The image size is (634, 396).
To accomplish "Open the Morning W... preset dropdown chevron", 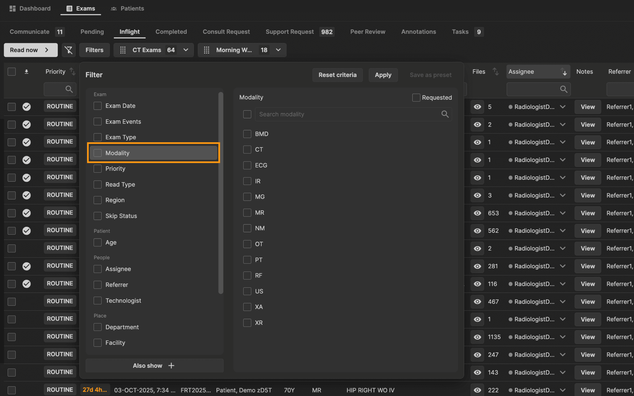I will click(278, 50).
